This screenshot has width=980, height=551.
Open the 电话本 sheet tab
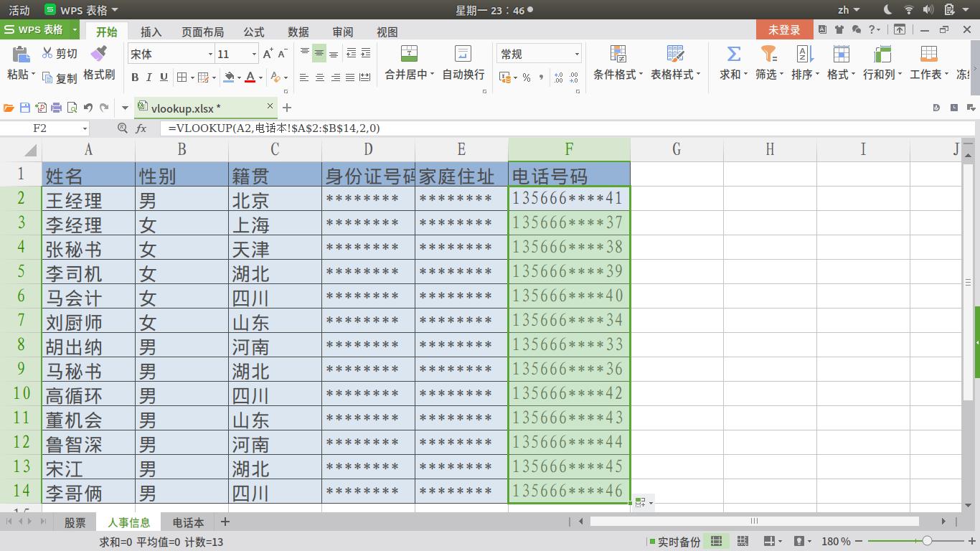tap(187, 522)
